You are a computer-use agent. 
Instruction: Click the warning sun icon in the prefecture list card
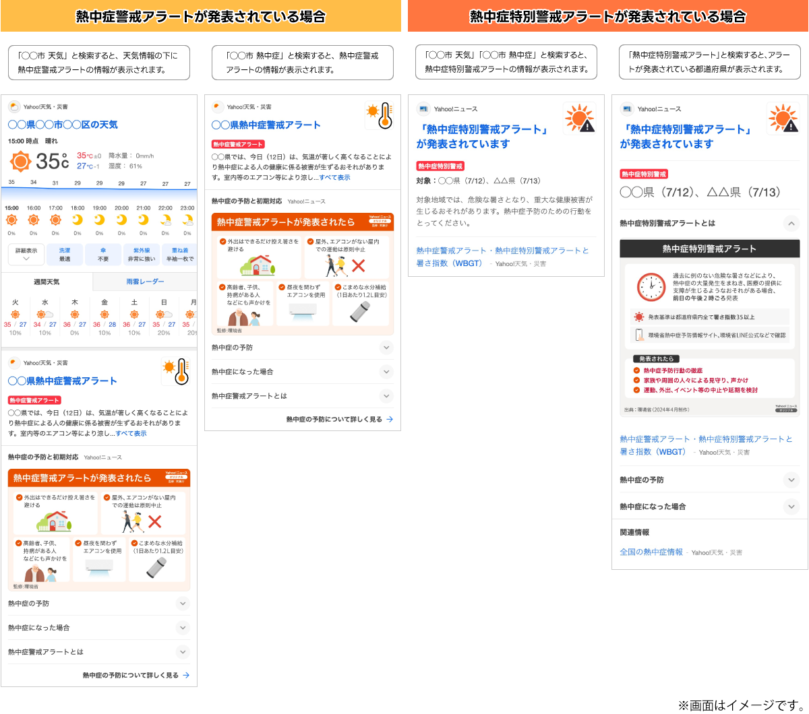(x=784, y=119)
